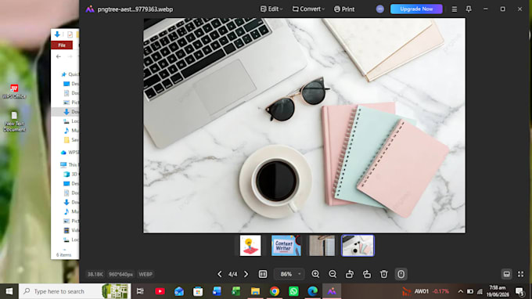Click the file name in title bar
532x299 pixels.
click(x=135, y=9)
